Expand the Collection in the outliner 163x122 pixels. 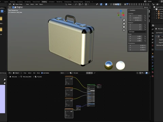point(155,9)
